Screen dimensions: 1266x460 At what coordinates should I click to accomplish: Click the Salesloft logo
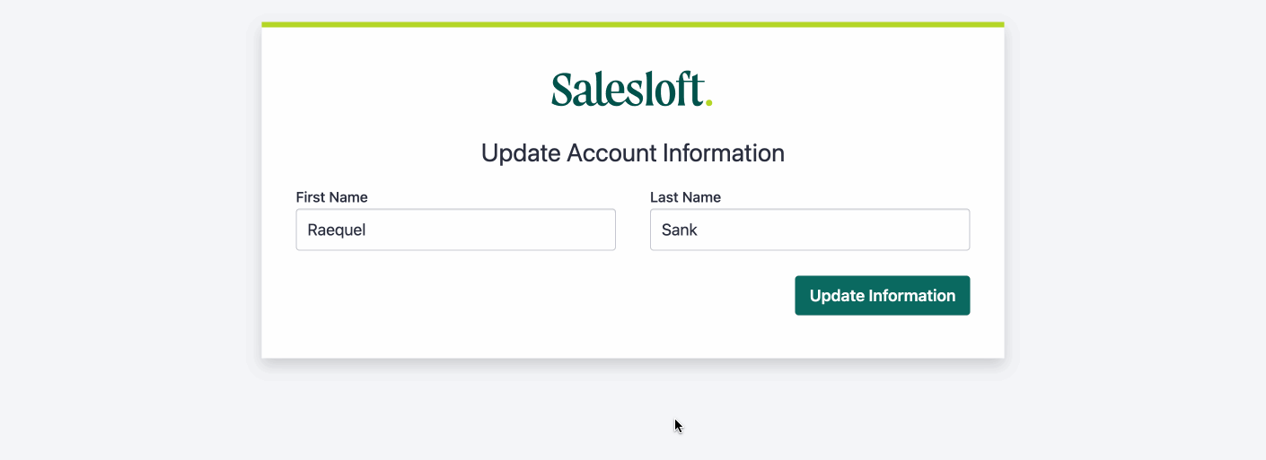[631, 90]
